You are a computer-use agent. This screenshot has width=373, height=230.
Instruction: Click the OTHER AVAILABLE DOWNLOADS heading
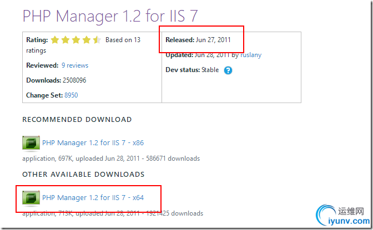83,175
